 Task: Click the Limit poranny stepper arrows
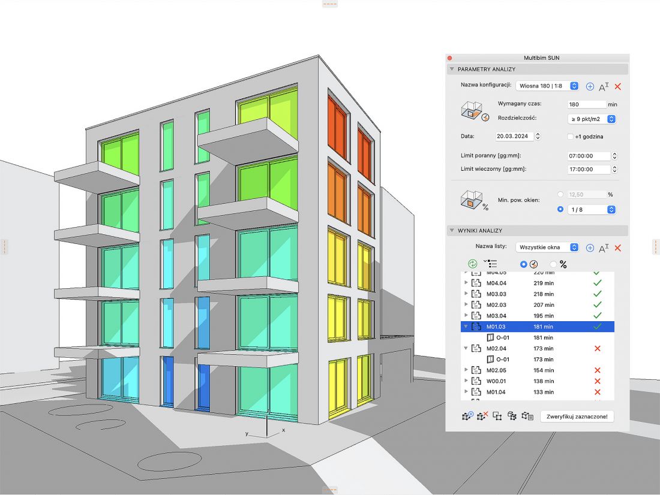(x=614, y=156)
